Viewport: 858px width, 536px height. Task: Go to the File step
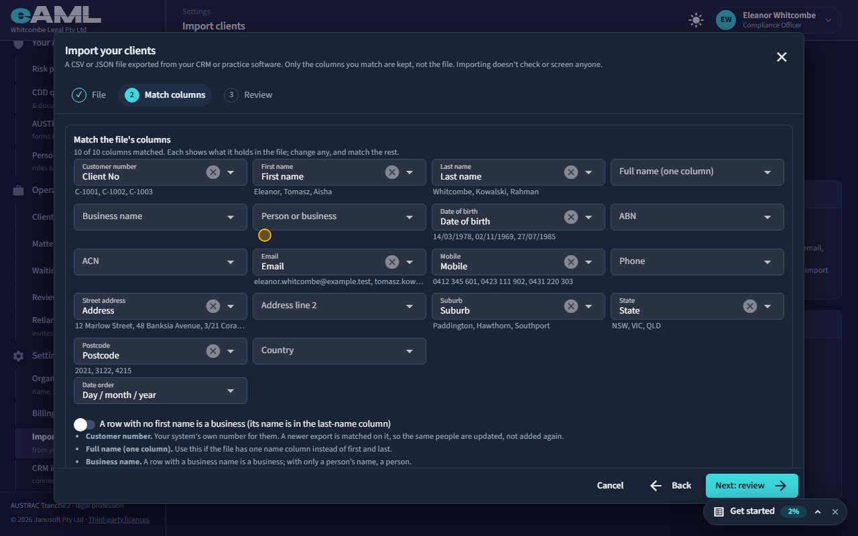click(89, 95)
